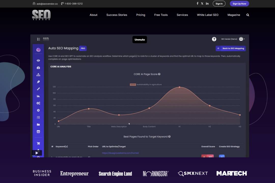Click the area chart icon in sidebar

pyautogui.click(x=38, y=96)
